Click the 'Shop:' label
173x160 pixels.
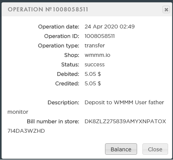click(x=72, y=55)
